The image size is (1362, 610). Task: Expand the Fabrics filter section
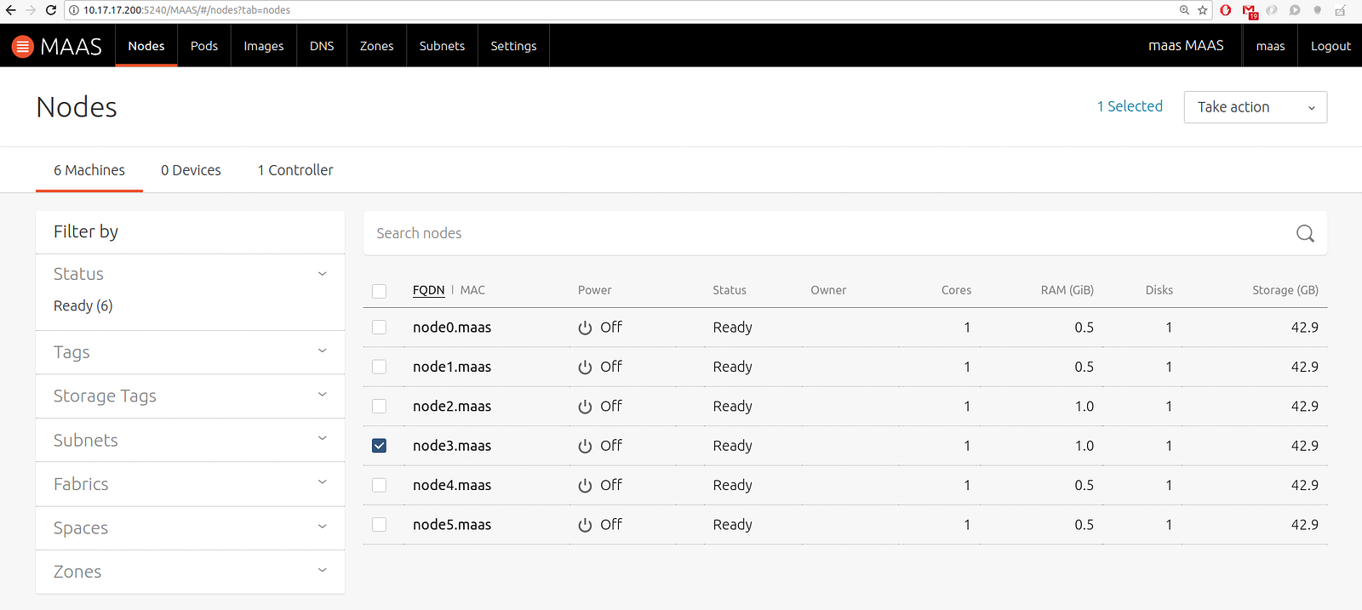click(190, 484)
